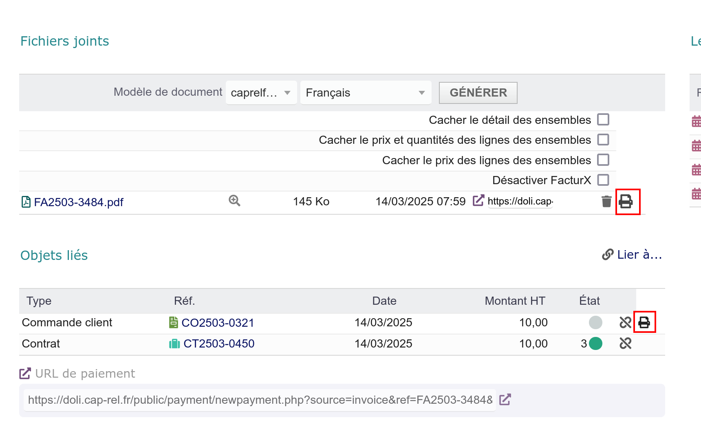
Task: Click the URL de paiement label
Action: (85, 374)
